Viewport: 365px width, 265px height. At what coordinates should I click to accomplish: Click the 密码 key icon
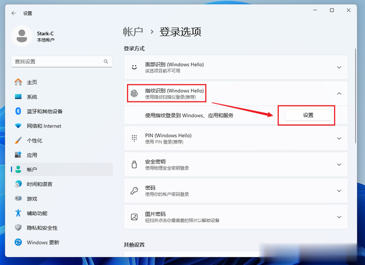(135, 191)
